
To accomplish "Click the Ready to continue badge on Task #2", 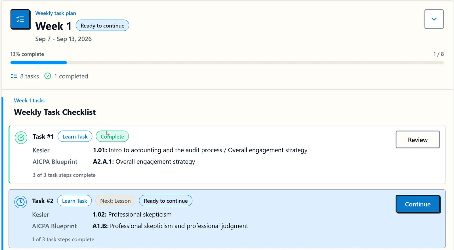I will (166, 201).
